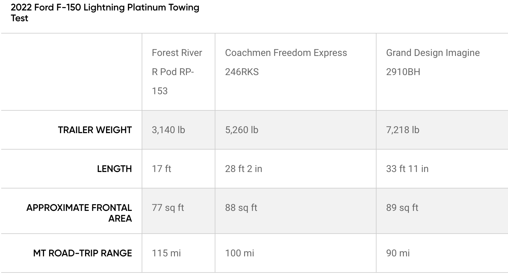508x274 pixels.
Task: Click the 7,218 lb weight cell
Action: point(403,130)
